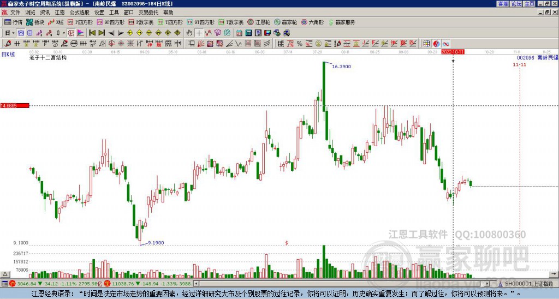Click the 11-11 red date label
Viewport: 559px width, 299px height.
pyautogui.click(x=520, y=64)
